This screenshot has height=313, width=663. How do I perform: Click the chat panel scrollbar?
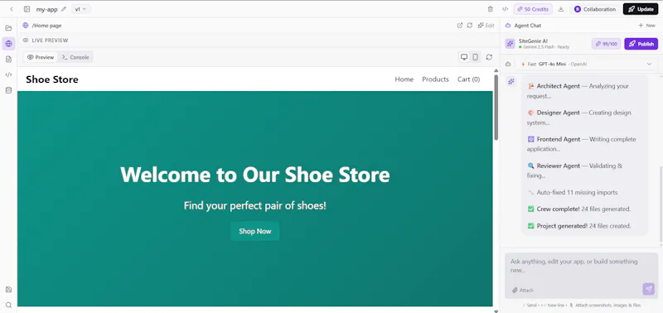tap(661, 205)
